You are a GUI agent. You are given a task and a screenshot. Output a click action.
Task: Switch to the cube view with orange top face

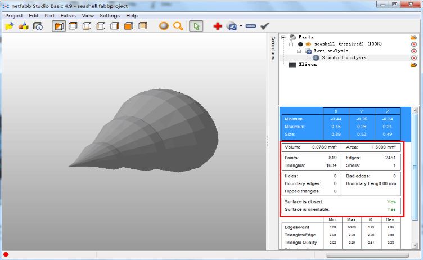click(x=73, y=26)
